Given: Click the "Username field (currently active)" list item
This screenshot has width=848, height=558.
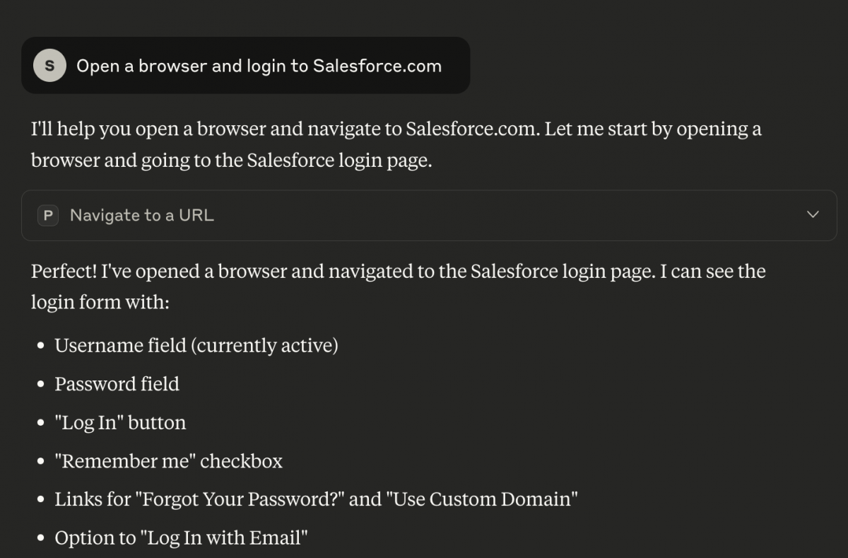Looking at the screenshot, I should point(196,346).
